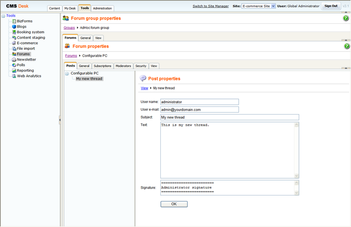The image size is (351, 227).
Task: Switch to the My Desk tab
Action: (70, 8)
